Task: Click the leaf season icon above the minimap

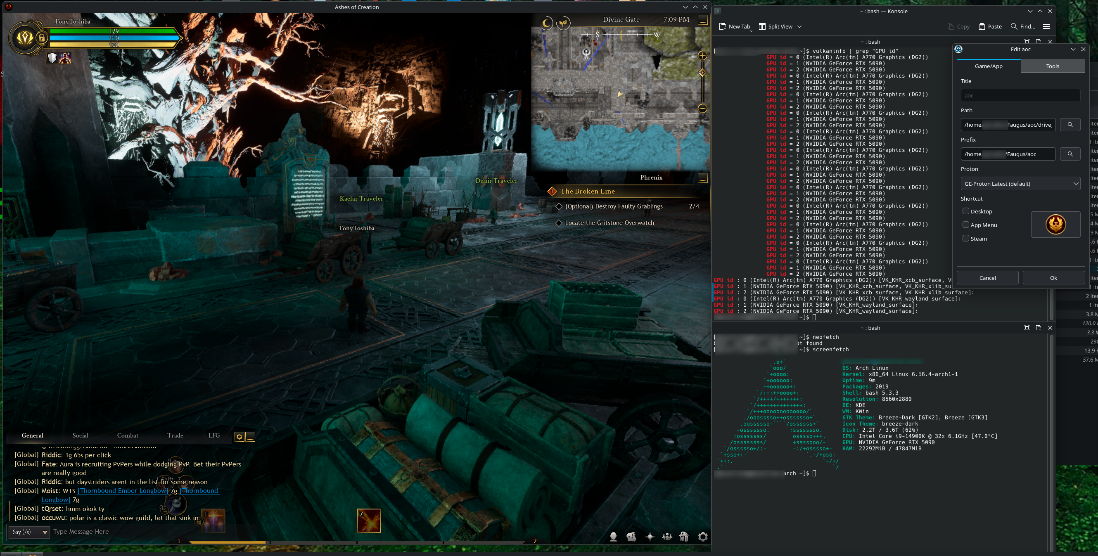Action: coord(564,23)
